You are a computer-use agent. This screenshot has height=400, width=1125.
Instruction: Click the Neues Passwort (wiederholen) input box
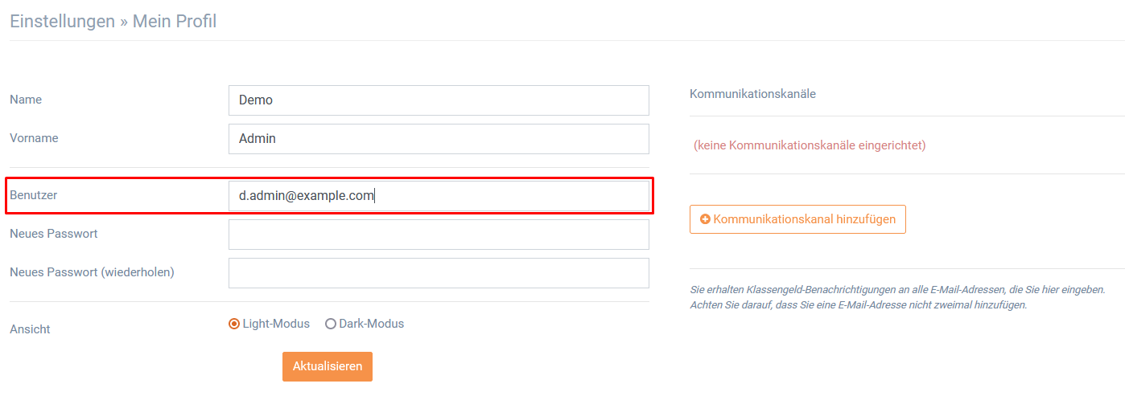coord(439,273)
